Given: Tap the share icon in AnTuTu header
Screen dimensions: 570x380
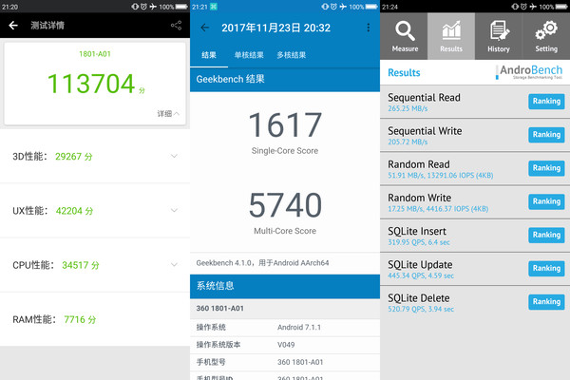Looking at the screenshot, I should tap(176, 26).
